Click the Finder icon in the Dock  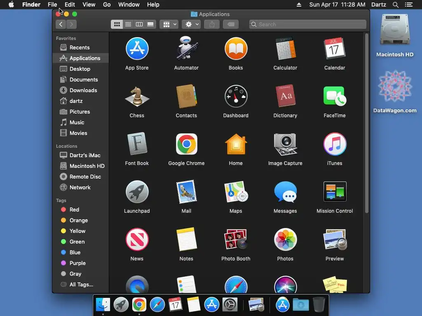[103, 305]
